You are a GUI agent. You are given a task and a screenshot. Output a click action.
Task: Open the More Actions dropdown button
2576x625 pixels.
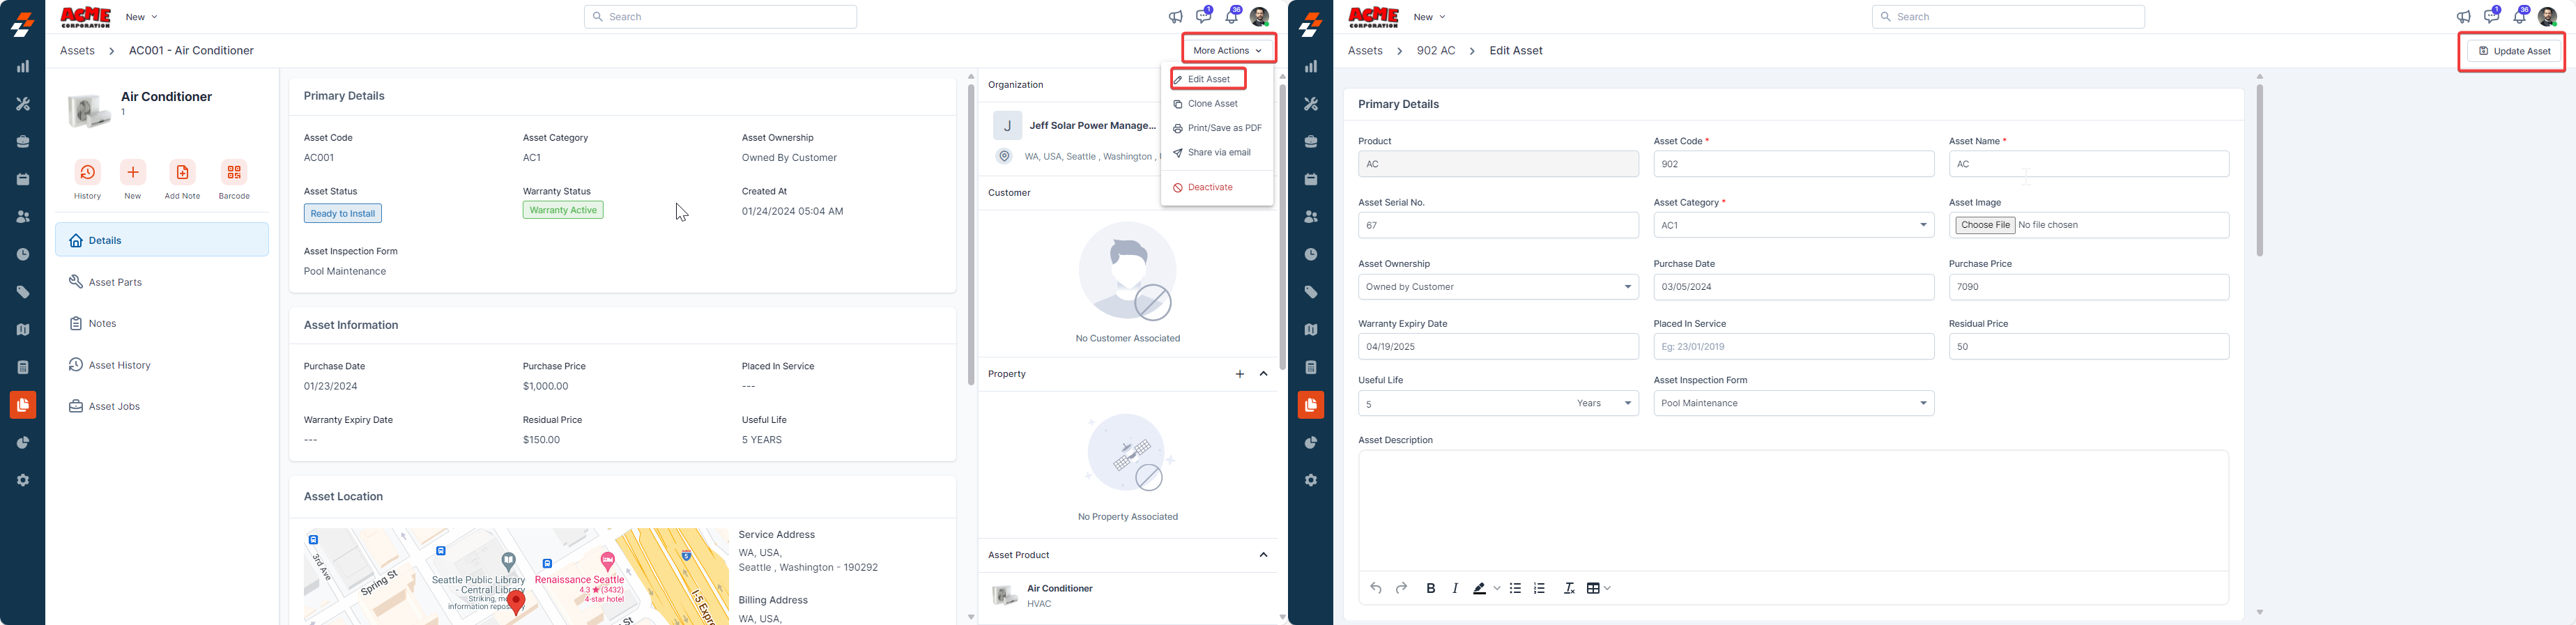(1227, 50)
